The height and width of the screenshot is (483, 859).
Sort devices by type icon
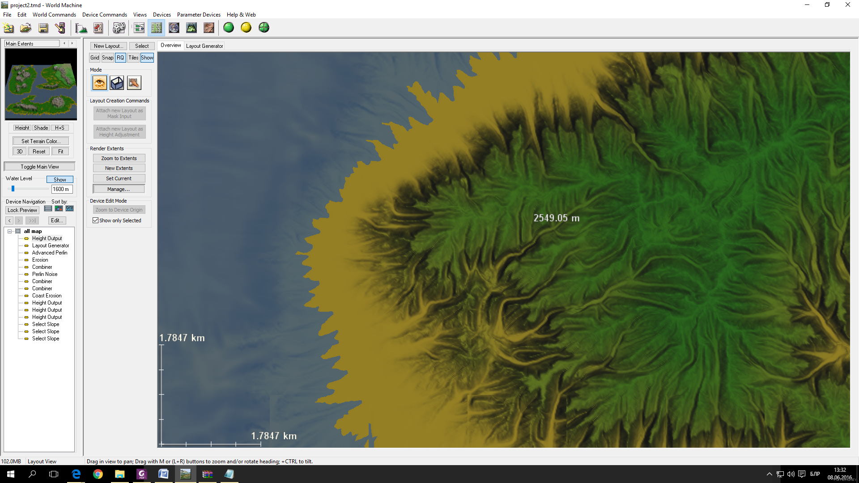(x=59, y=209)
